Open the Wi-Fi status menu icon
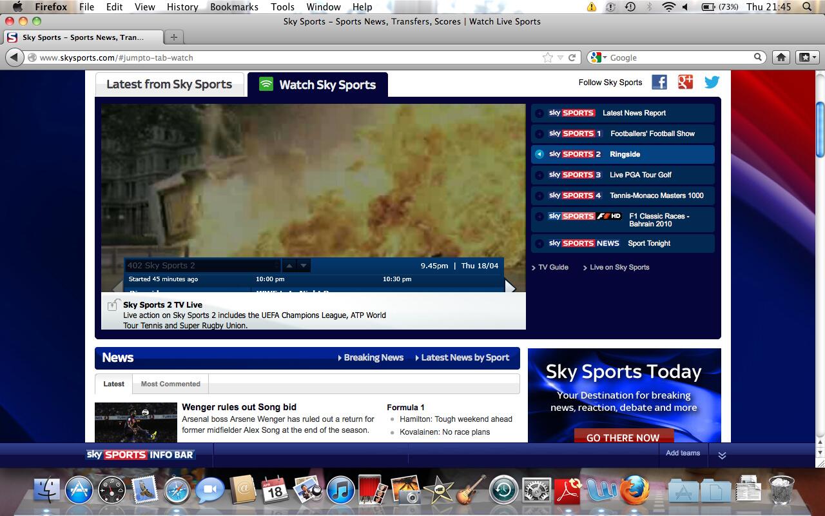The image size is (825, 516). 668,7
